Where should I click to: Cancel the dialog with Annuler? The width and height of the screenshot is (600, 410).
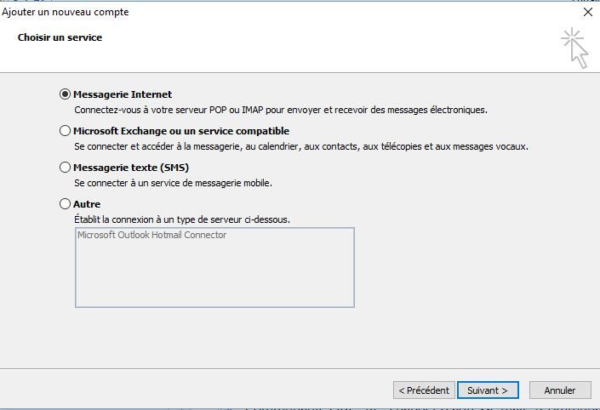560,390
